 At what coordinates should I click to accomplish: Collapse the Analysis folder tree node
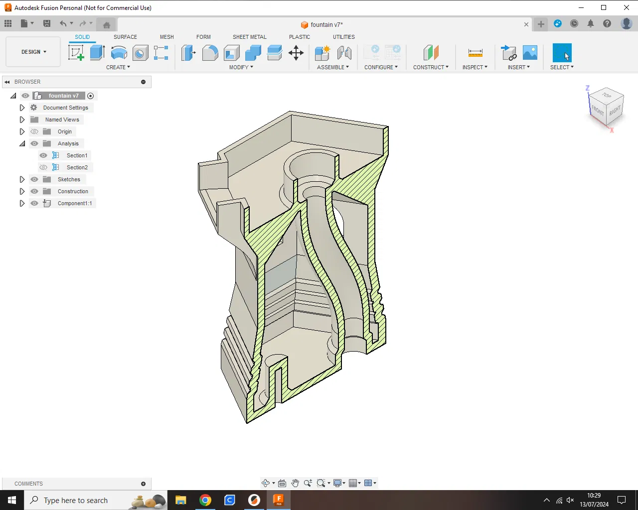click(22, 143)
